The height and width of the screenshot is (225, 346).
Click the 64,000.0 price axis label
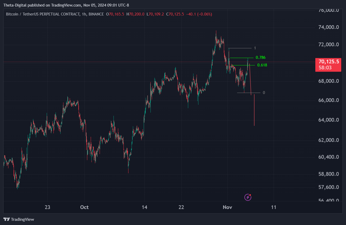tap(329, 120)
